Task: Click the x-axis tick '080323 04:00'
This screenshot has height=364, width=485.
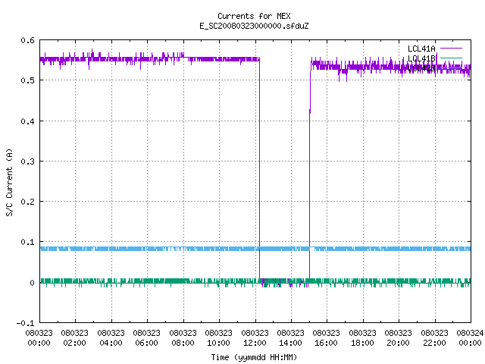Action: coord(111,338)
